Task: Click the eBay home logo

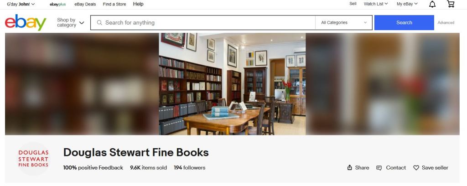Action: (x=26, y=22)
